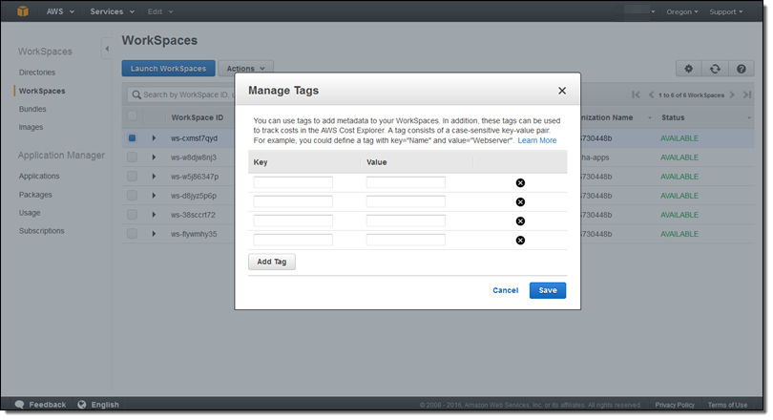The height and width of the screenshot is (420, 773).
Task: Click the English language selector
Action: [x=105, y=405]
